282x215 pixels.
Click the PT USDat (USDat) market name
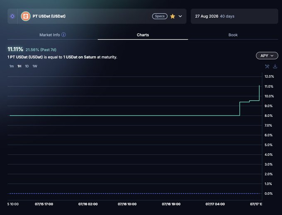pos(49,16)
